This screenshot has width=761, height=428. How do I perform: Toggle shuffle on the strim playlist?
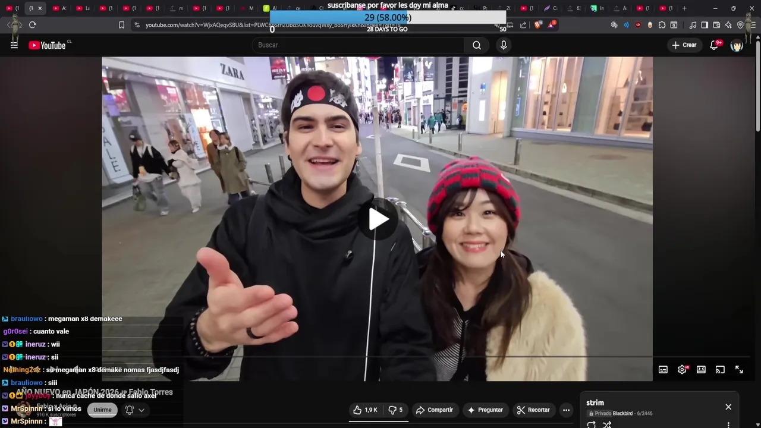coord(607,424)
